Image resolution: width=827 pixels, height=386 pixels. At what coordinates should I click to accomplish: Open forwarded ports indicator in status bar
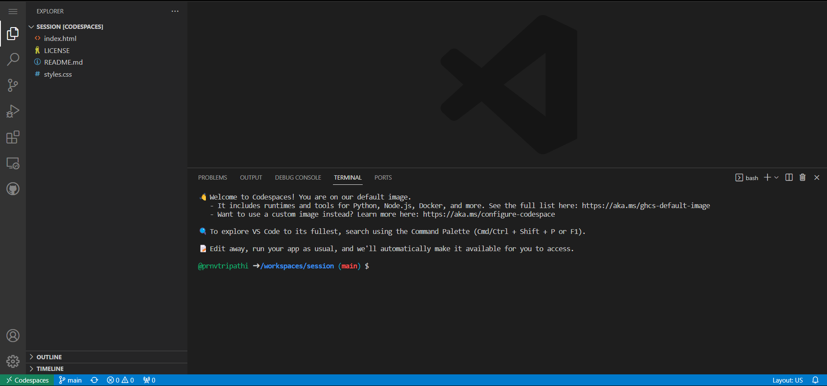coord(149,380)
